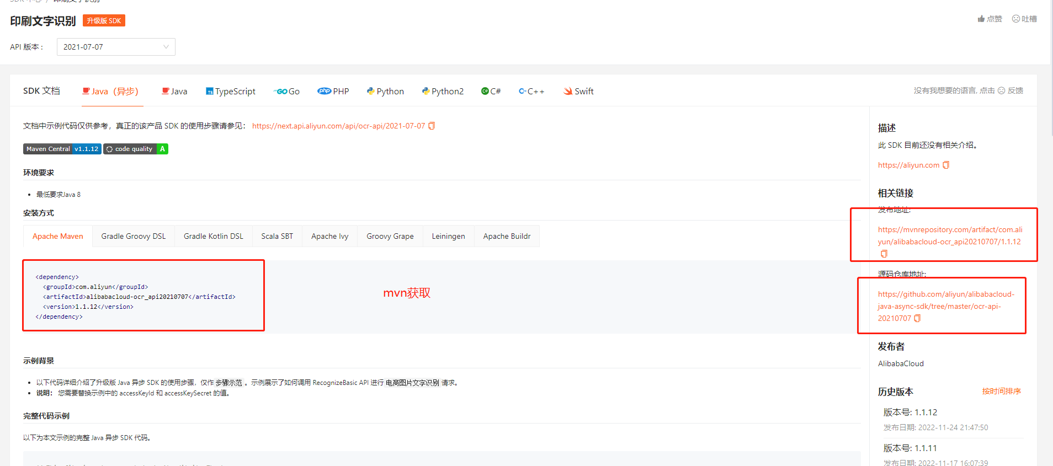Image resolution: width=1053 pixels, height=466 pixels.
Task: Select the Gradle Groovy DSL tab
Action: pos(134,236)
